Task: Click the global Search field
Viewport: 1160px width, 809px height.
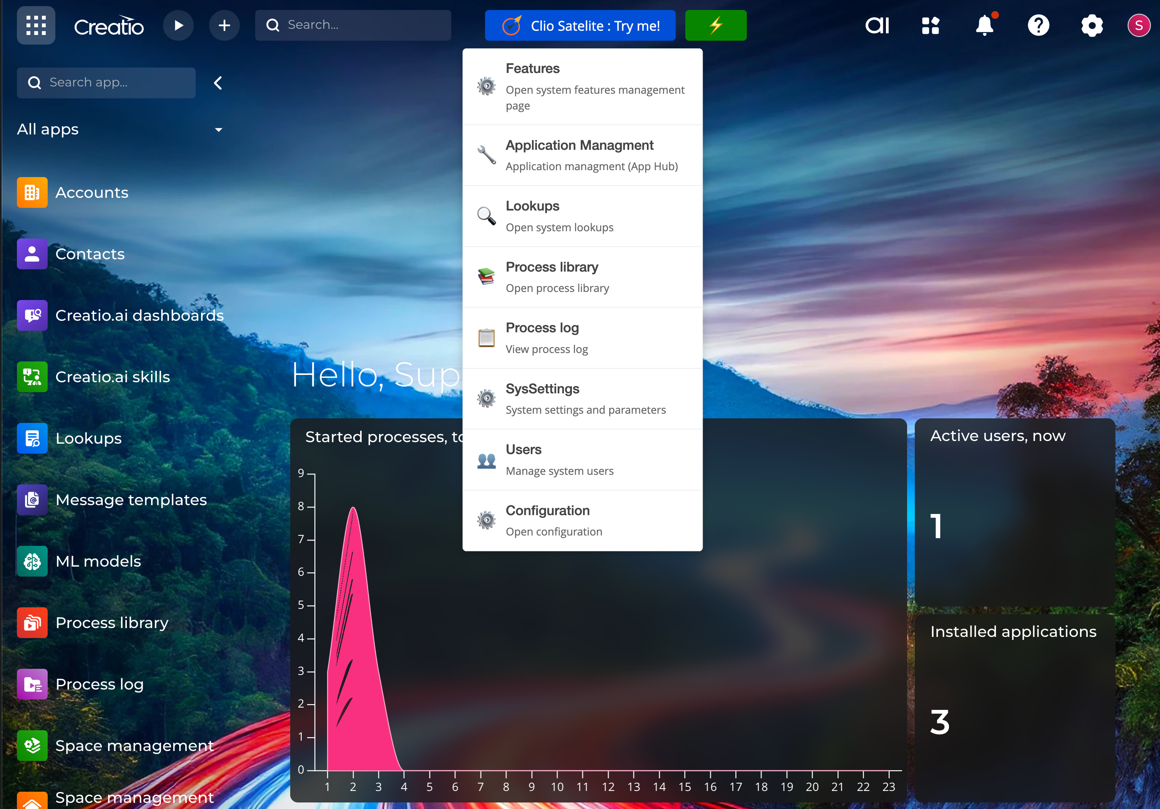Action: [353, 25]
